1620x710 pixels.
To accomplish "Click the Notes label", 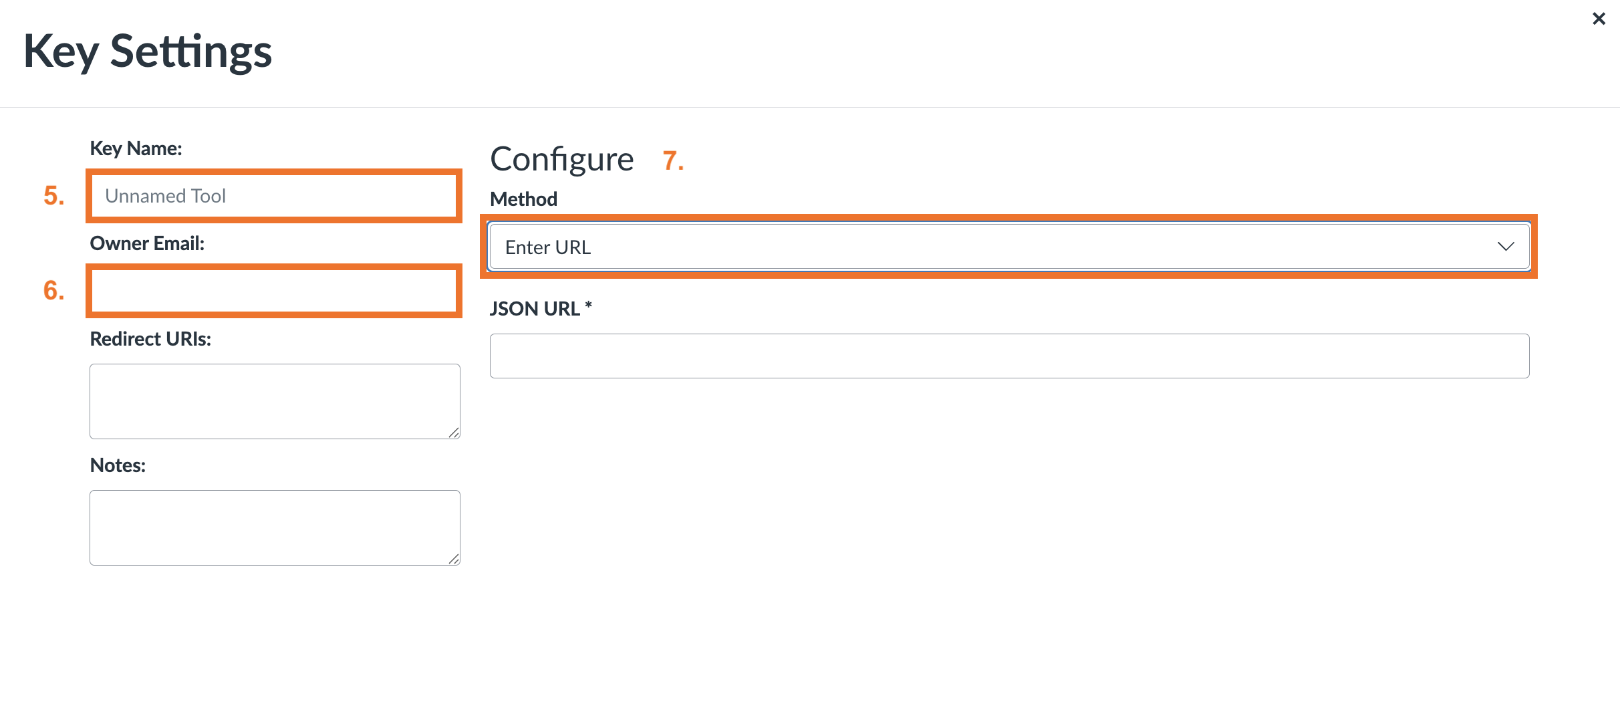I will pos(118,465).
